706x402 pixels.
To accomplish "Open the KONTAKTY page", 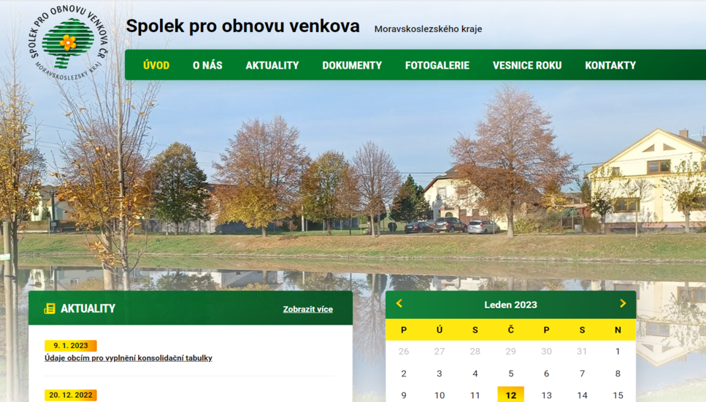I will click(x=610, y=66).
